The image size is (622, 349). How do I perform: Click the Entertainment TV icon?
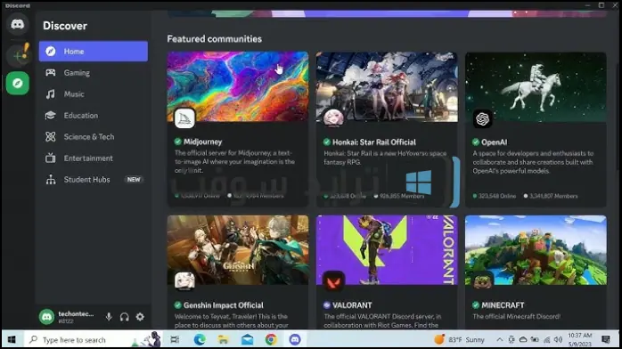51,158
